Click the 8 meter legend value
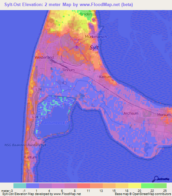Viewport: 172px width, 196px height. point(75,191)
